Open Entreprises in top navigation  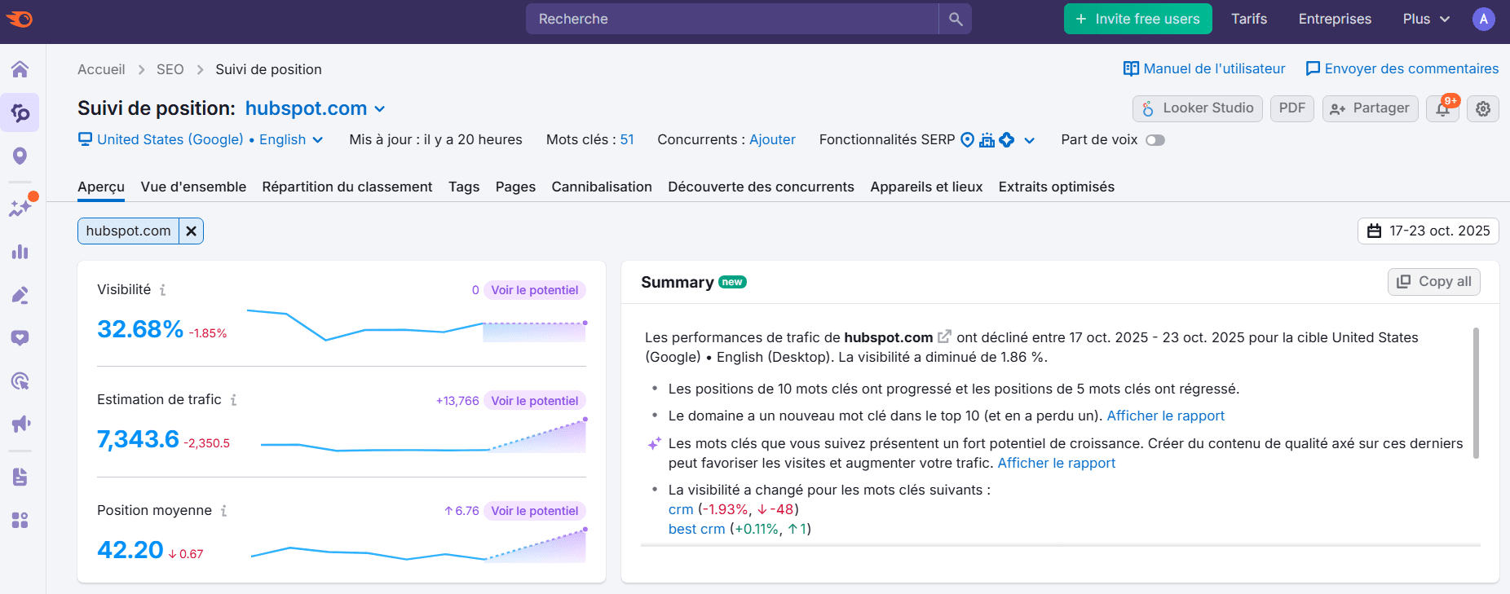point(1335,19)
